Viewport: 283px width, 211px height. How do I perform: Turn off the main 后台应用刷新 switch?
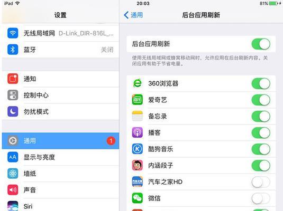(x=261, y=44)
